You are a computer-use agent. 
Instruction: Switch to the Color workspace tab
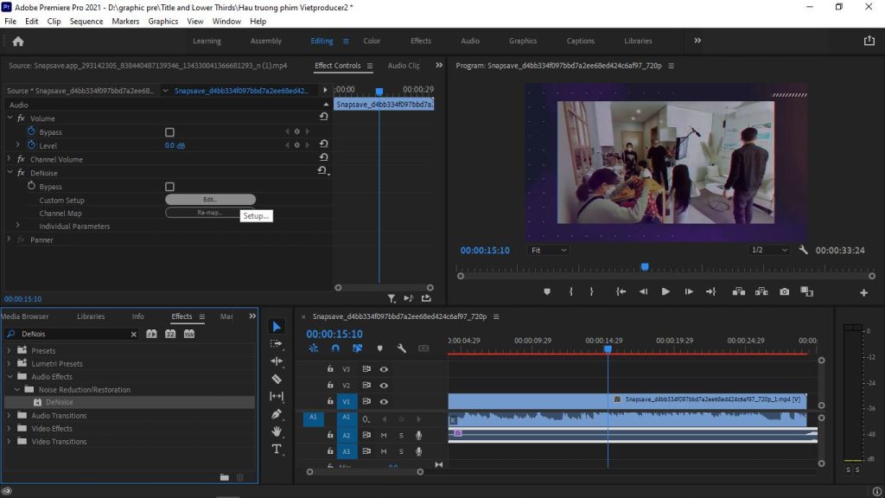372,41
